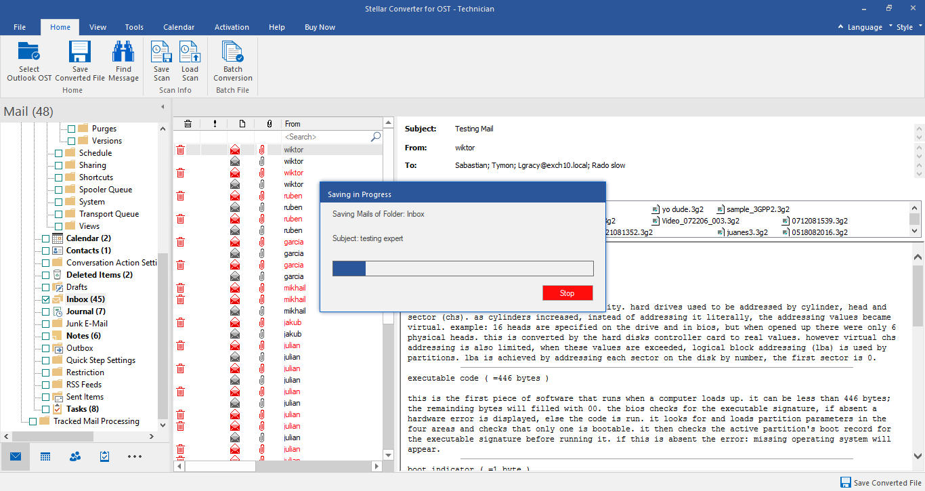Click the Calendar folder icon in the tree
The width and height of the screenshot is (925, 491).
58,238
